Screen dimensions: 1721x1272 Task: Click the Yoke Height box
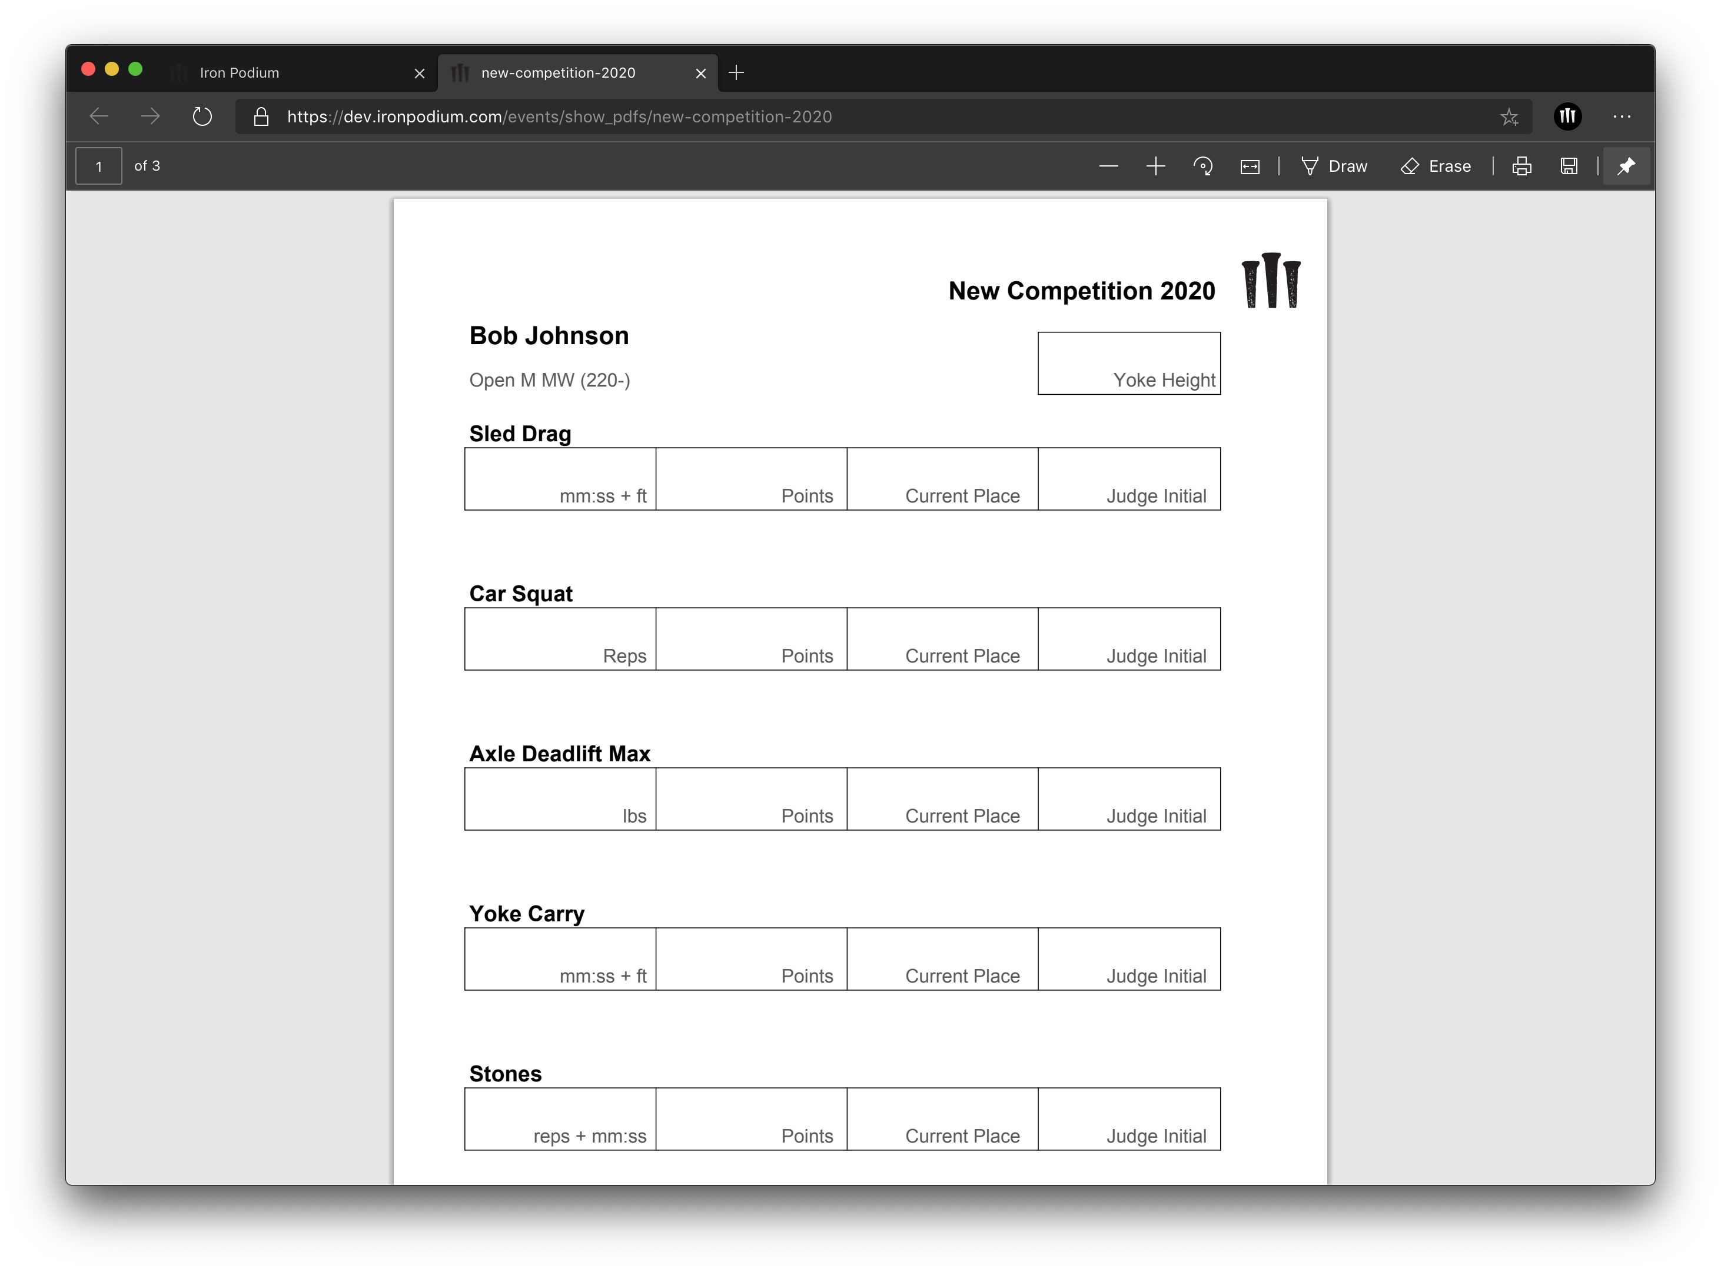pyautogui.click(x=1128, y=364)
